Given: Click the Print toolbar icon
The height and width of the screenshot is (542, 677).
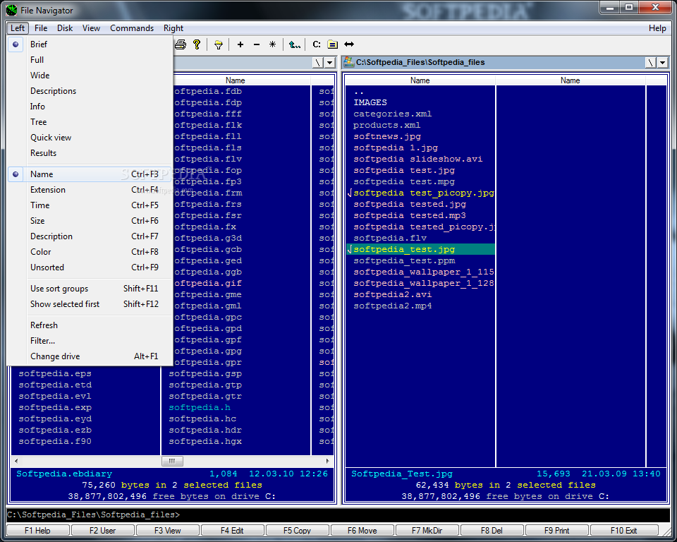Looking at the screenshot, I should pyautogui.click(x=181, y=44).
